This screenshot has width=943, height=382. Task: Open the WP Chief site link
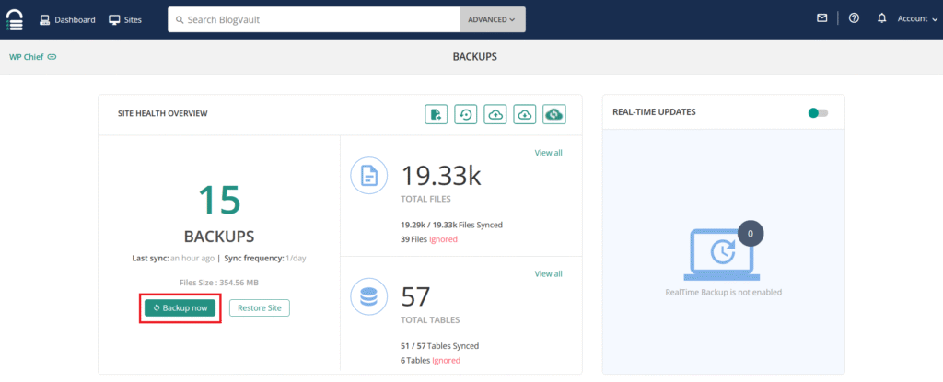[x=32, y=57]
